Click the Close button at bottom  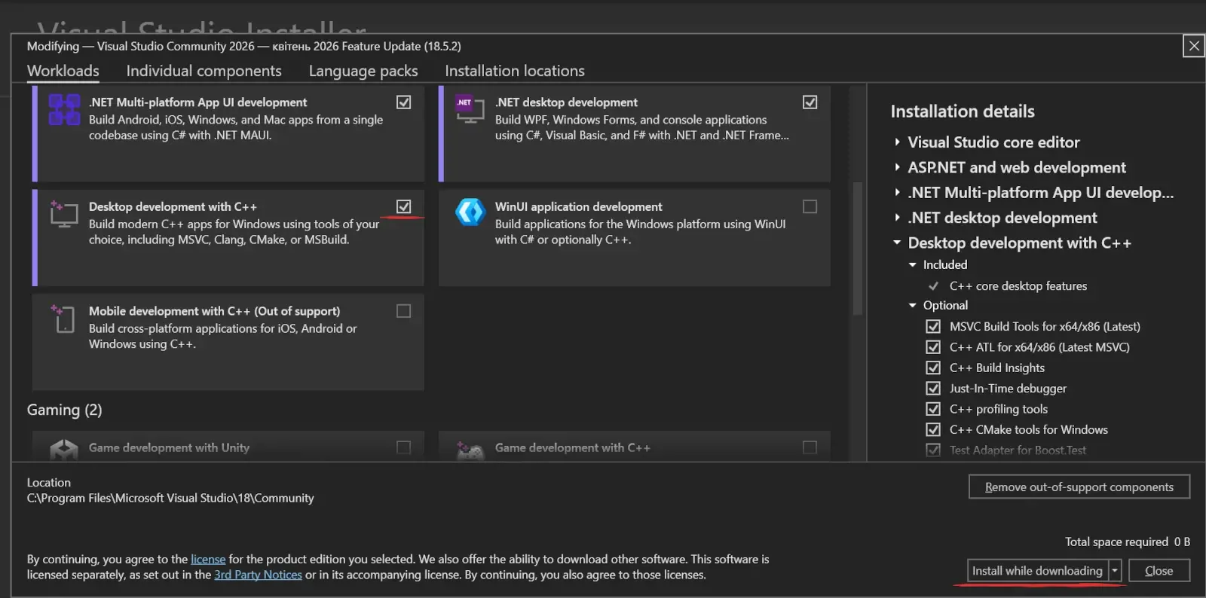tap(1159, 570)
